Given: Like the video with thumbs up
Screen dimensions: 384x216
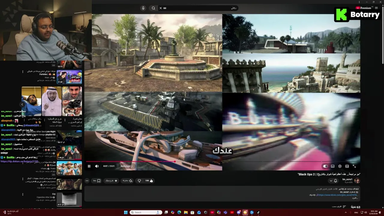Looking at the screenshot, I should point(149,181).
